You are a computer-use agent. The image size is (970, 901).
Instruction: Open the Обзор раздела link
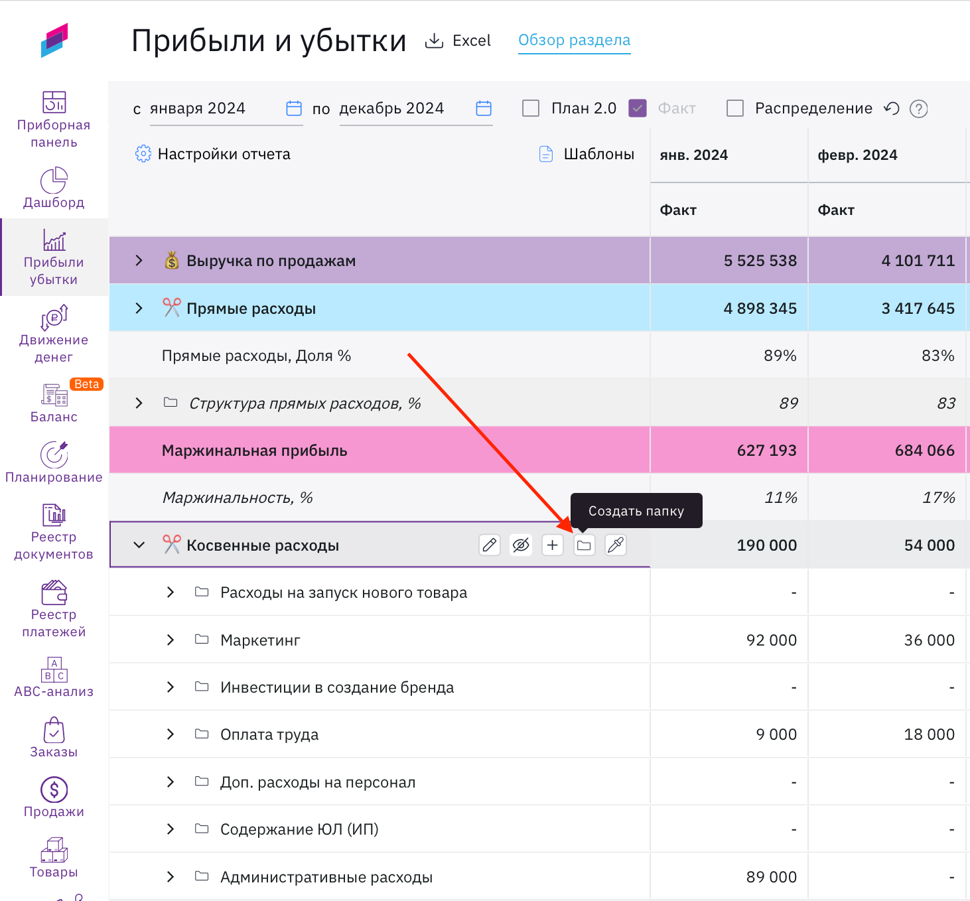point(574,40)
